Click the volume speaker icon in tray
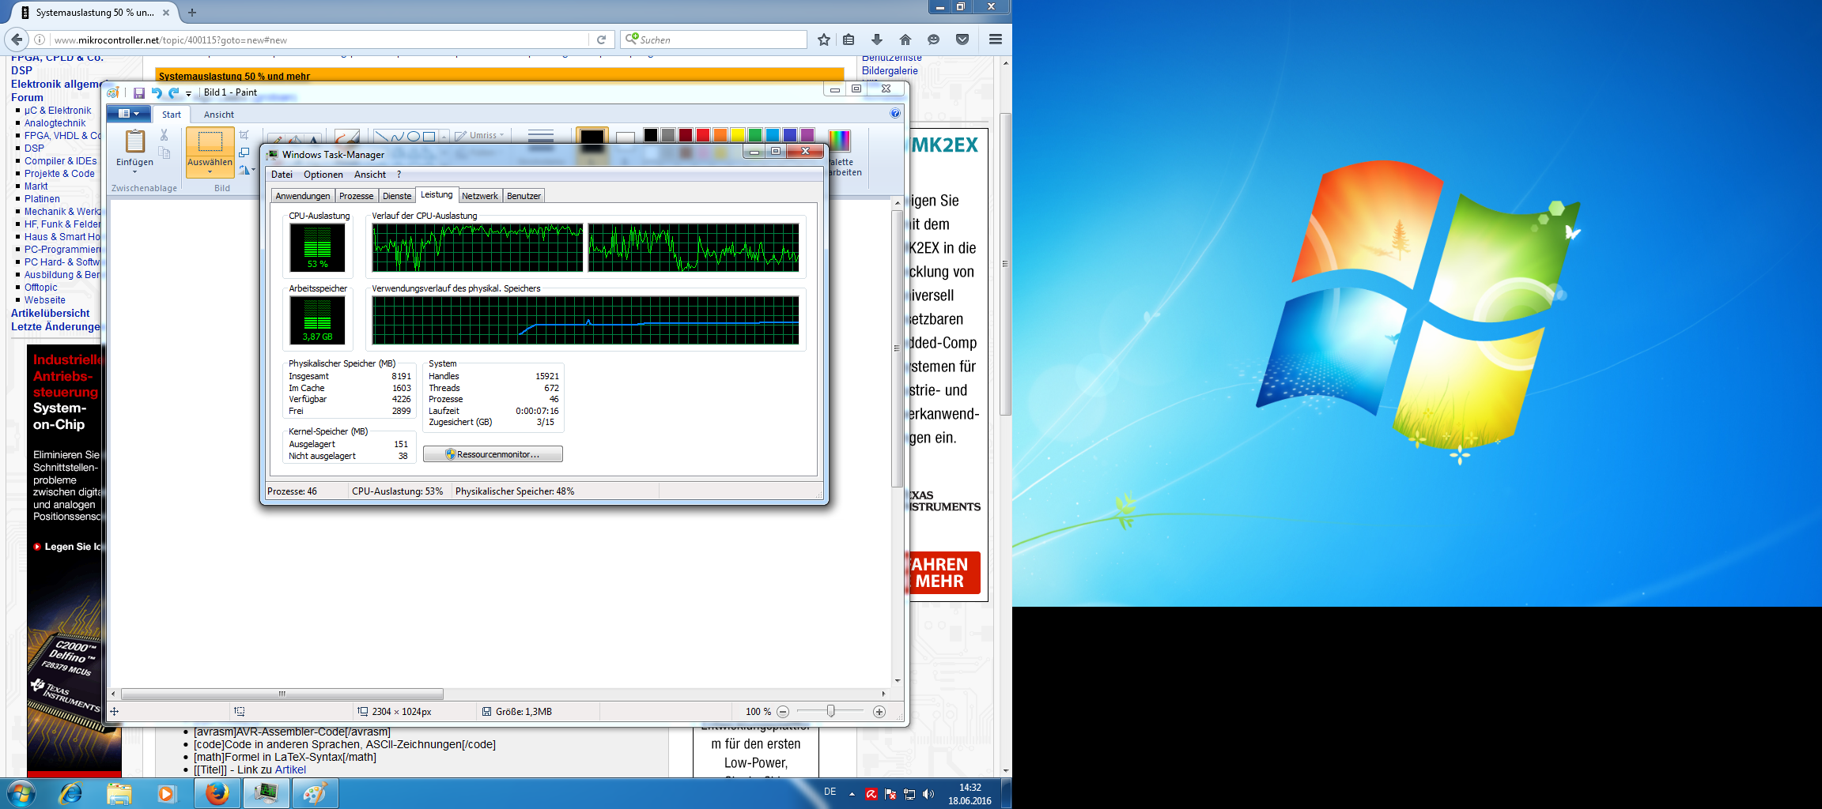Screen dimensions: 1822x809 tap(928, 794)
